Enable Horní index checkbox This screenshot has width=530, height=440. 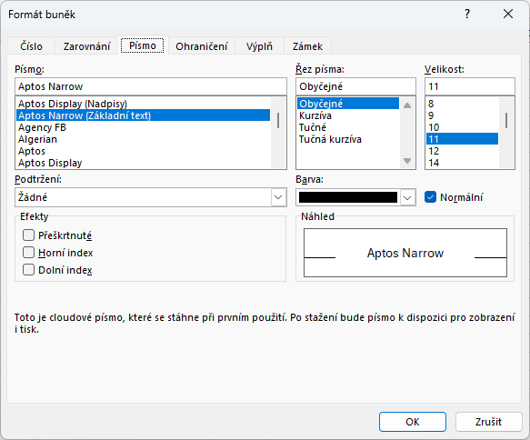point(28,253)
